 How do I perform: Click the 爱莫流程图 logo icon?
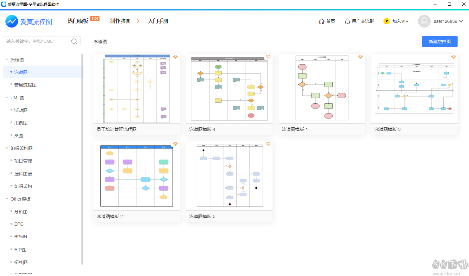tap(11, 21)
